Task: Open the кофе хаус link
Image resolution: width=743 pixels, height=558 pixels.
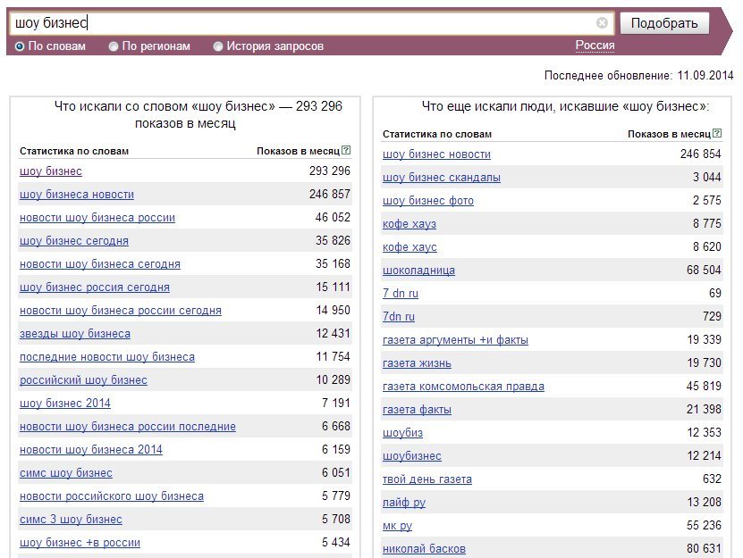Action: 409,246
